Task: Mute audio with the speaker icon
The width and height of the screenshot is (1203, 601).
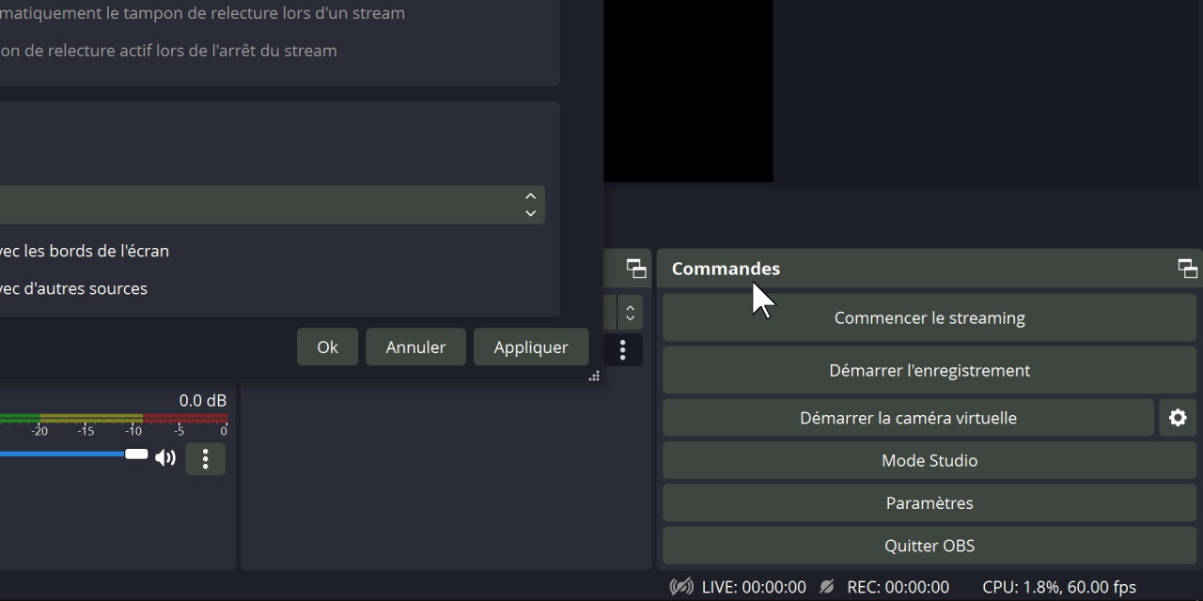Action: [x=165, y=457]
